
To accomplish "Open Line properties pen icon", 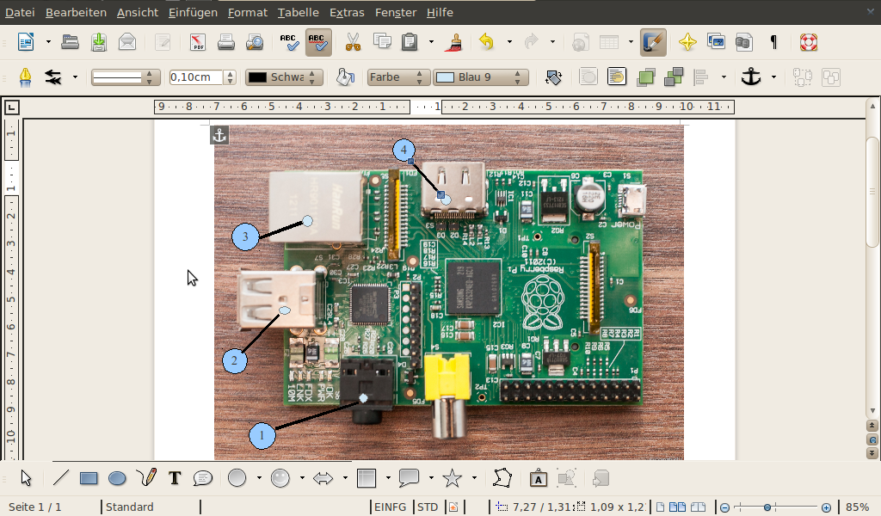I will click(25, 77).
